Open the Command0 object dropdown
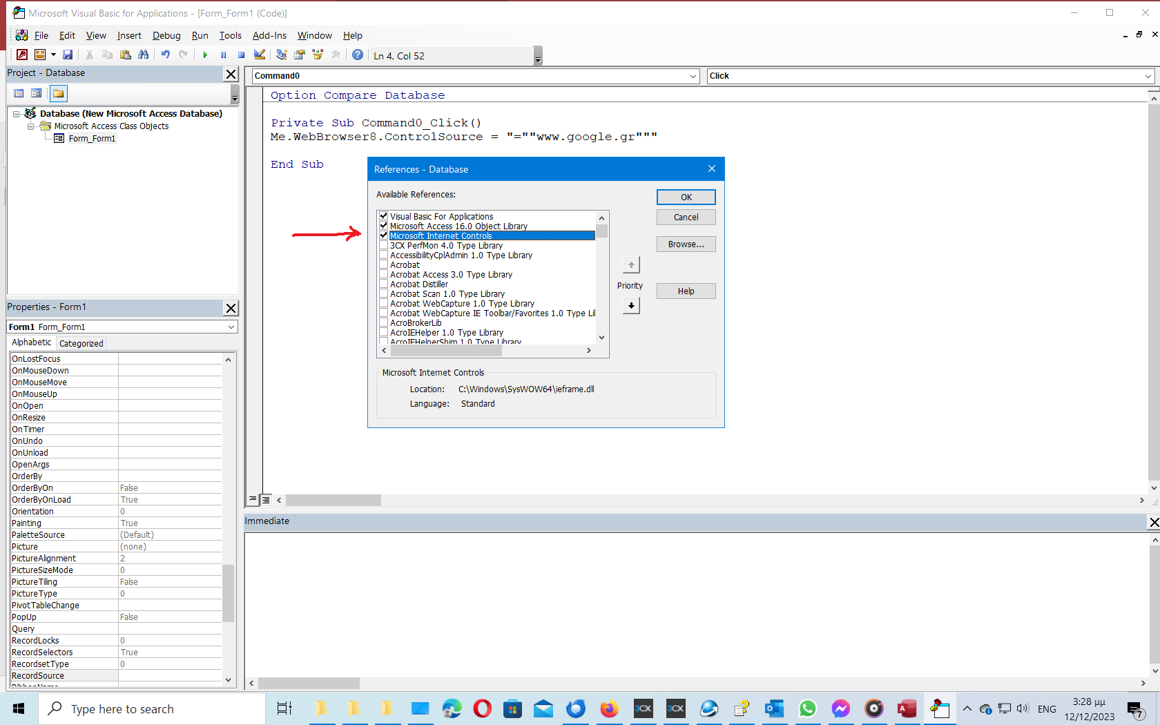This screenshot has height=725, width=1160. (693, 76)
